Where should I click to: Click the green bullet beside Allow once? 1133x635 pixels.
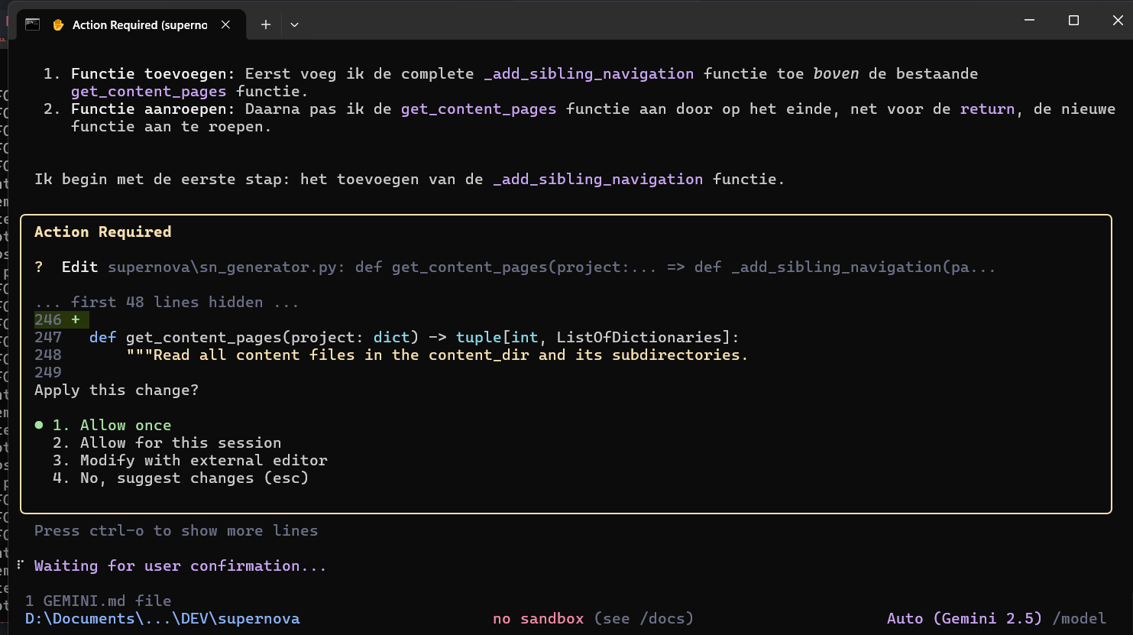click(39, 425)
